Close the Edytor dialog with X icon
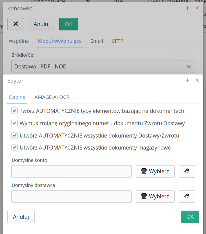 coord(197,80)
